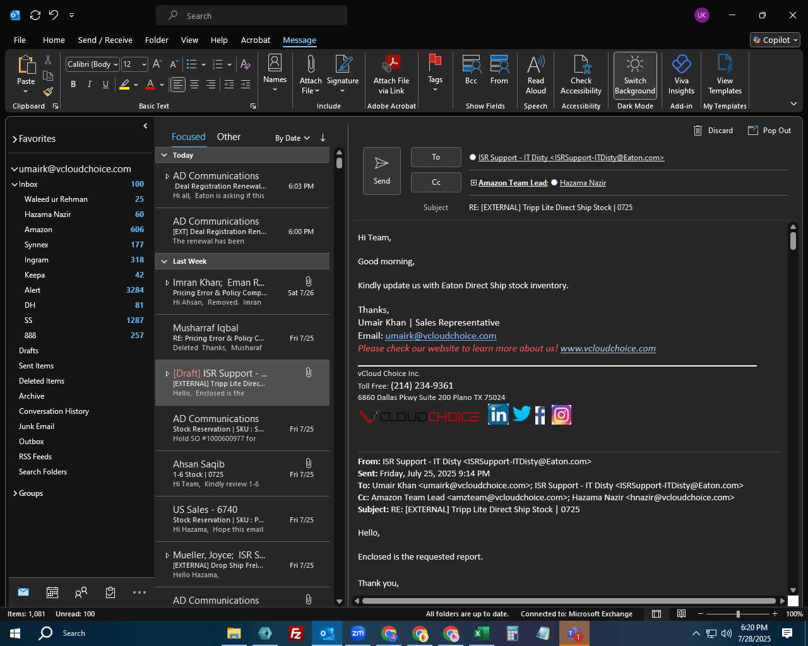Click the Cc recipients button
Image resolution: width=808 pixels, height=646 pixels.
point(436,182)
